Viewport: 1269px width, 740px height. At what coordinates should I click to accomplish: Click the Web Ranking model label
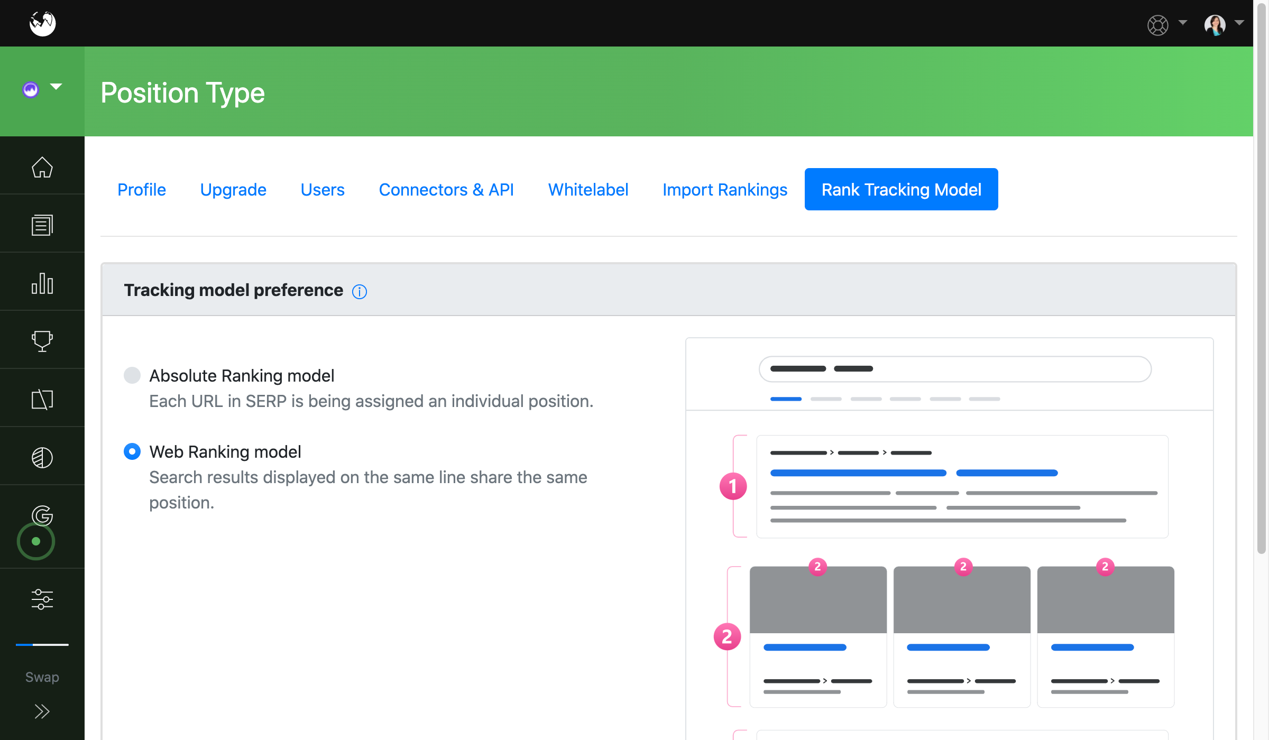225,451
